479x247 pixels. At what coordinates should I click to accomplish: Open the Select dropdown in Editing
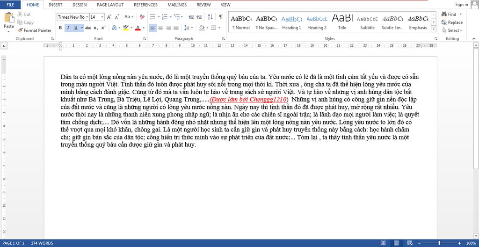click(x=452, y=30)
